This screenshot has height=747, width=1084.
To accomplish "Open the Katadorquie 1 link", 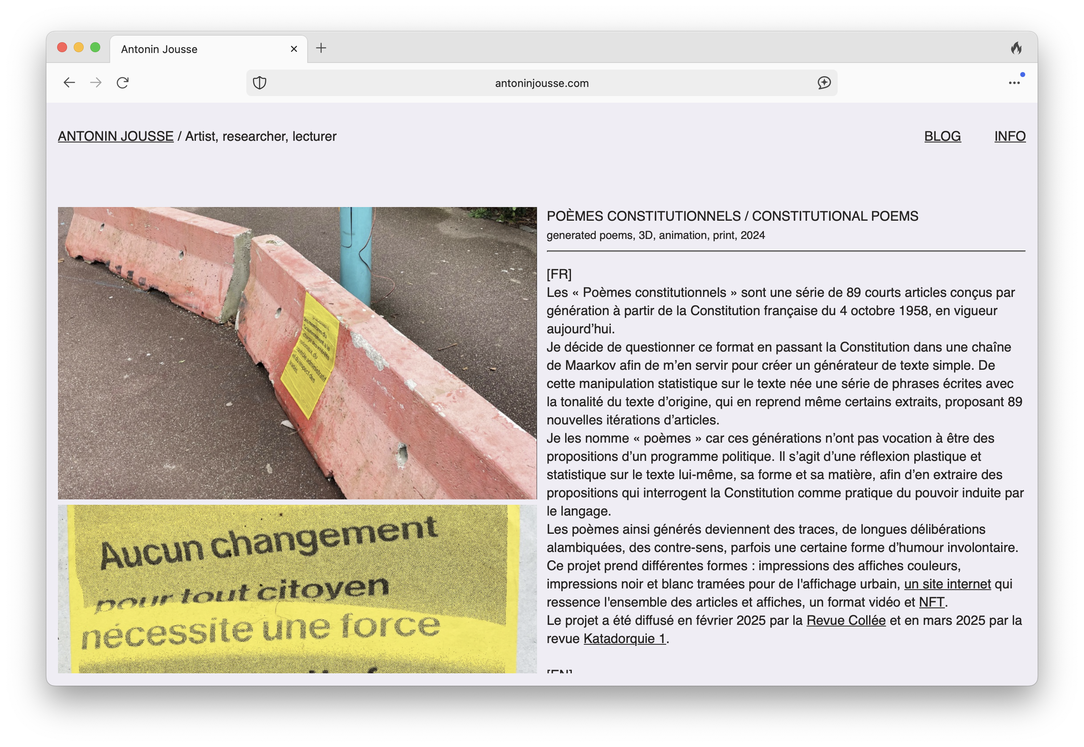I will pos(624,639).
